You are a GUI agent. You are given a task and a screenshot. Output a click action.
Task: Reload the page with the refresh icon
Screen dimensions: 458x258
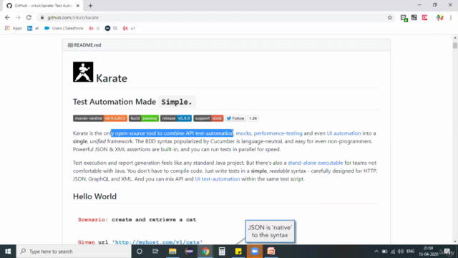pyautogui.click(x=29, y=17)
